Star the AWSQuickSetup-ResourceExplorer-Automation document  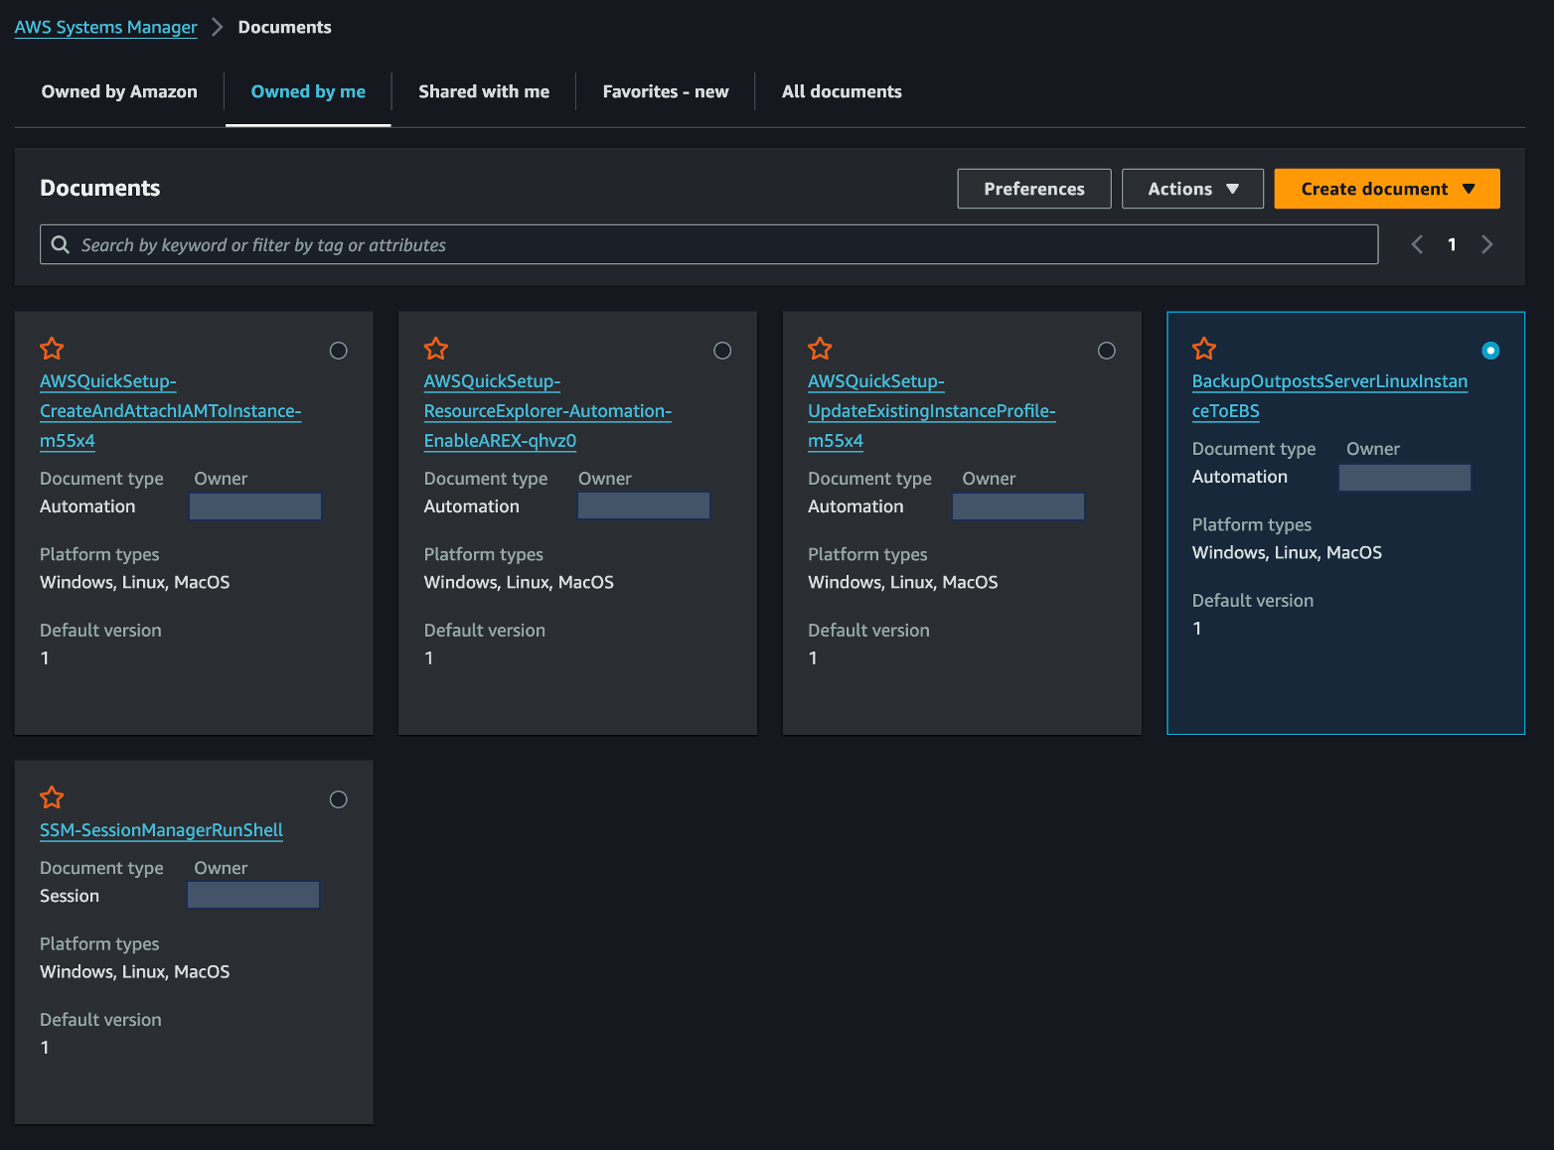click(436, 349)
